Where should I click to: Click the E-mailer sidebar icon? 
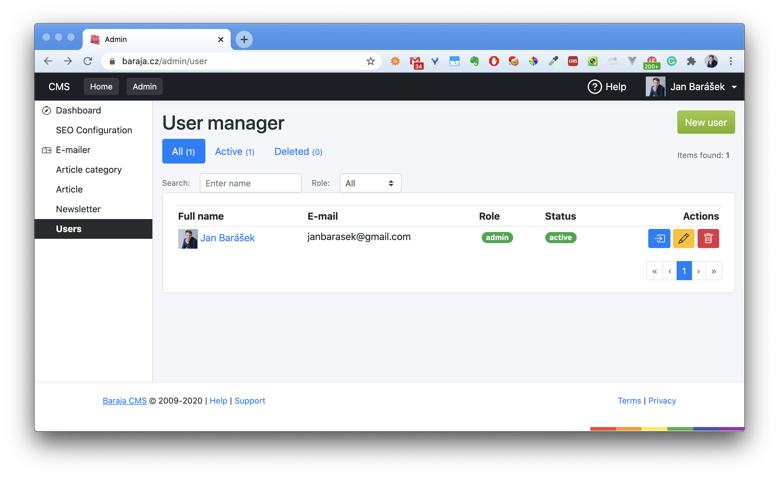pos(47,150)
